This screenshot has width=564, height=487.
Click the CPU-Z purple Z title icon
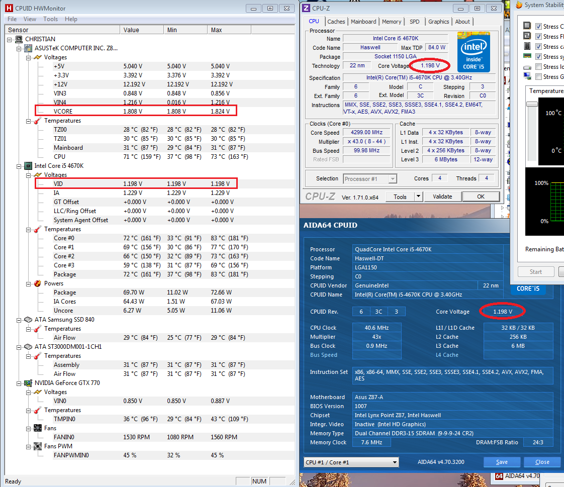point(306,8)
